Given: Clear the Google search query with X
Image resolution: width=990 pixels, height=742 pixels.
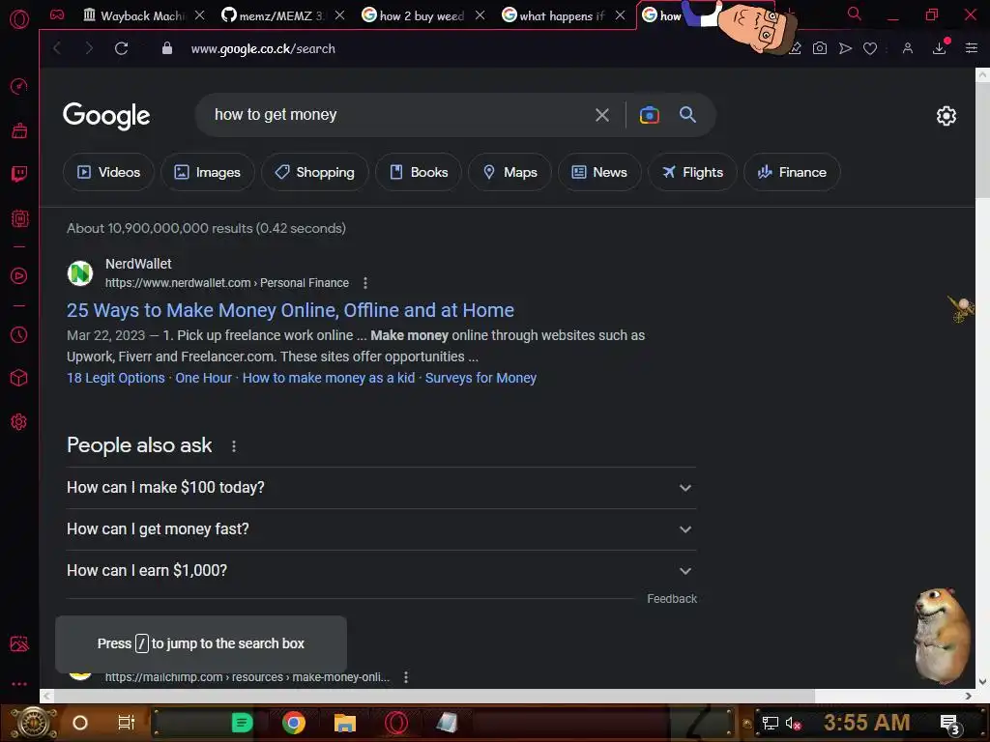Looking at the screenshot, I should click(x=601, y=115).
